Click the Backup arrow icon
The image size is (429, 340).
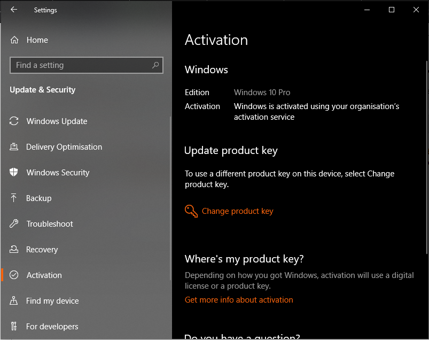[13, 198]
